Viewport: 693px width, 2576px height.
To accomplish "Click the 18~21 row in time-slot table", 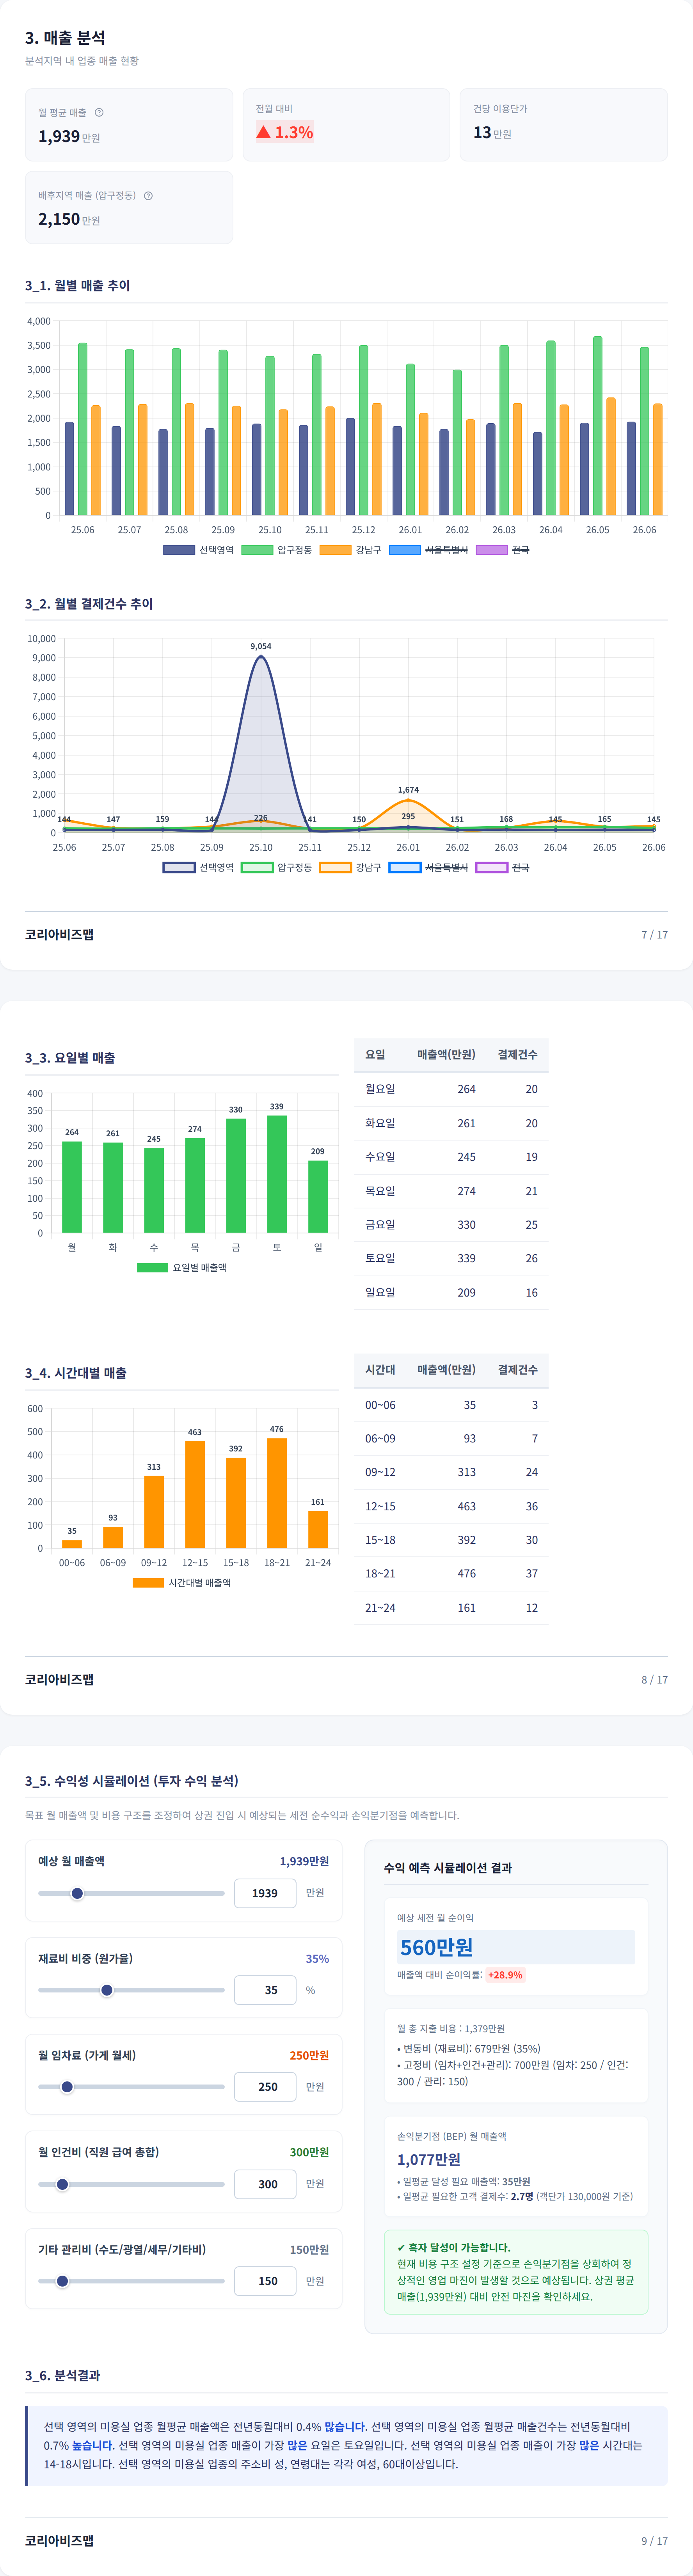I will [x=451, y=1573].
